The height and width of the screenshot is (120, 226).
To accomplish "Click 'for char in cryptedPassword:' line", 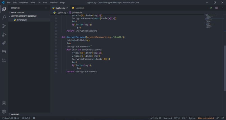I will [84, 50].
